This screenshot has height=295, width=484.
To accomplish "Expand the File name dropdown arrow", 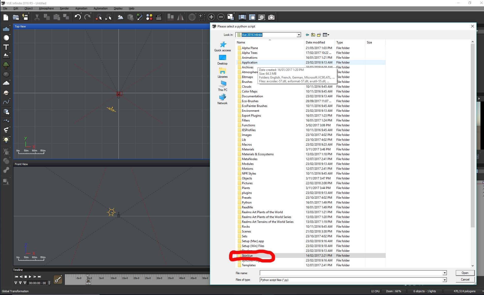I will tap(444, 273).
